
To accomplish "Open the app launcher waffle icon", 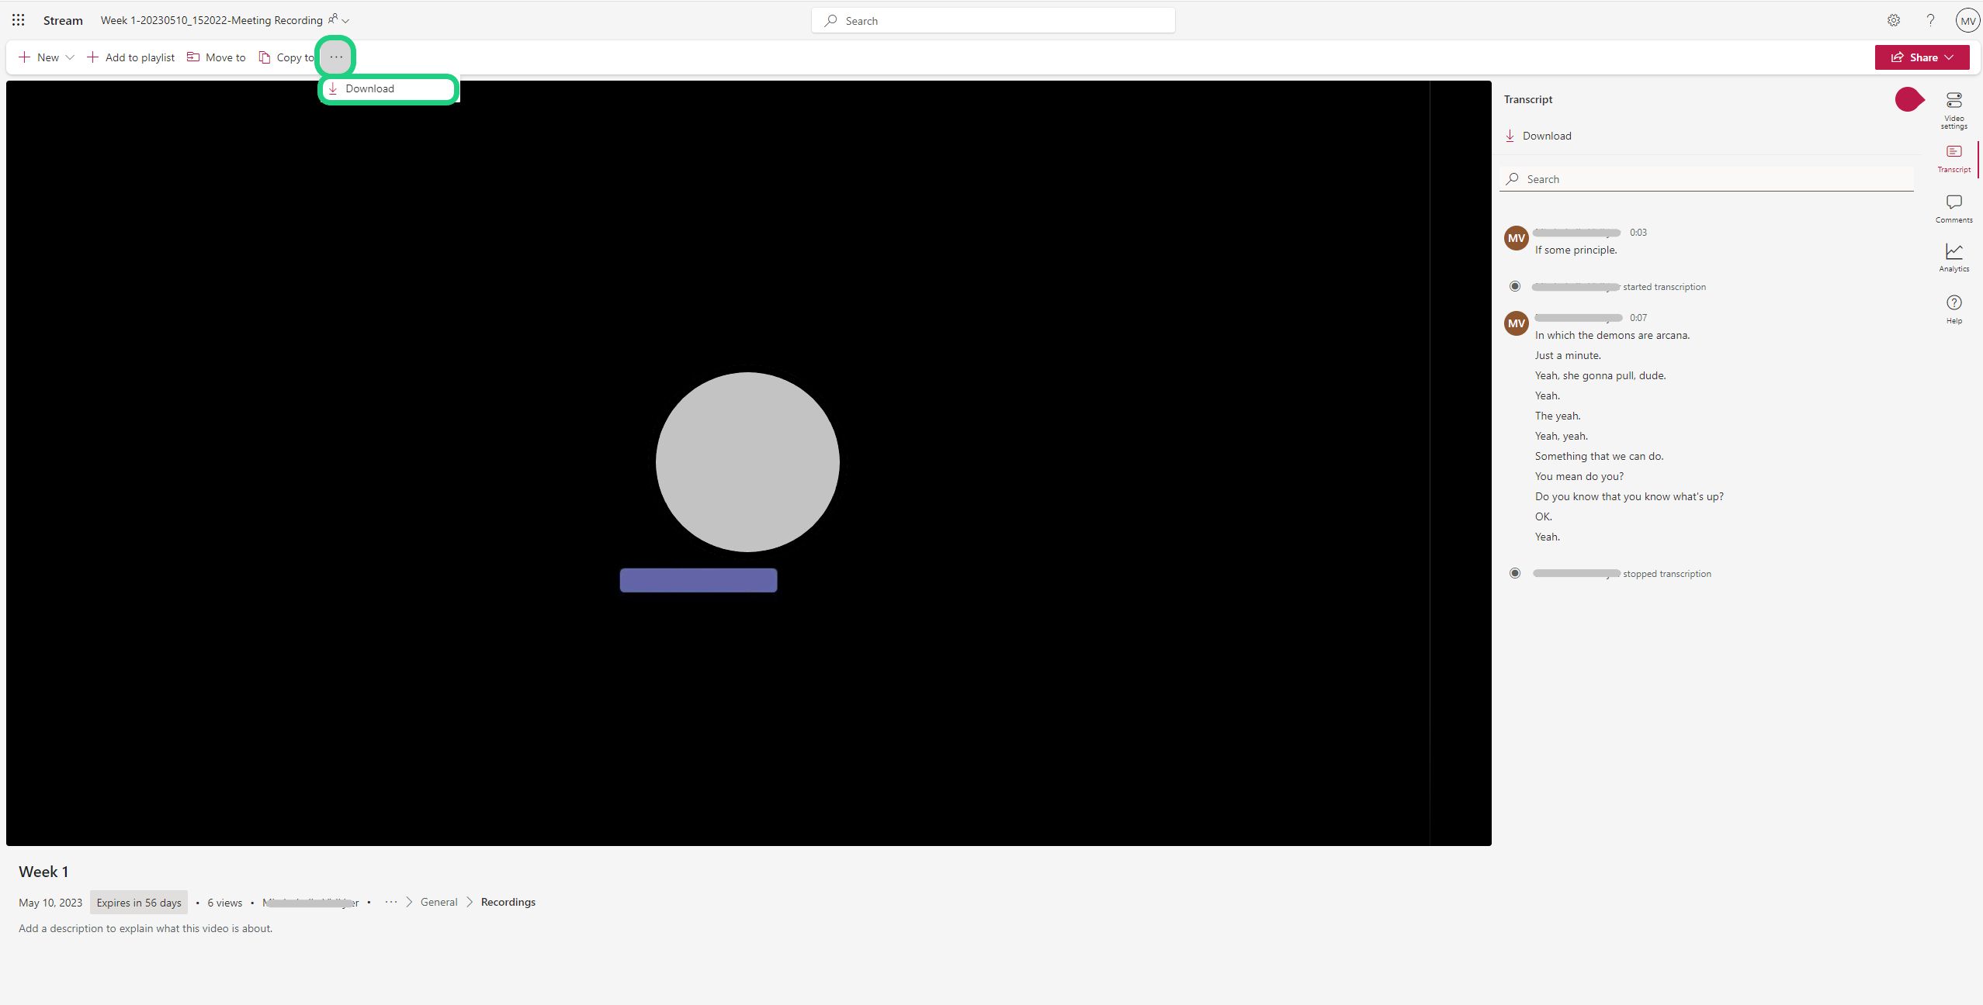I will click(19, 20).
